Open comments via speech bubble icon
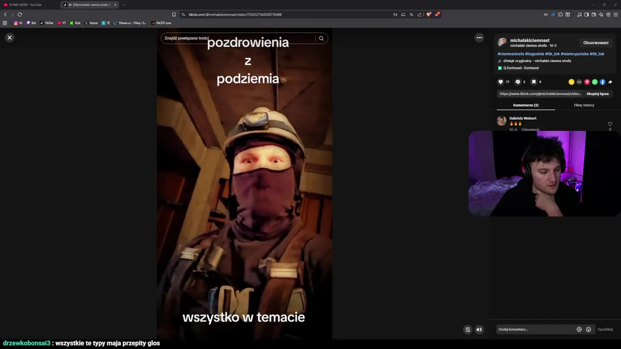 click(518, 82)
